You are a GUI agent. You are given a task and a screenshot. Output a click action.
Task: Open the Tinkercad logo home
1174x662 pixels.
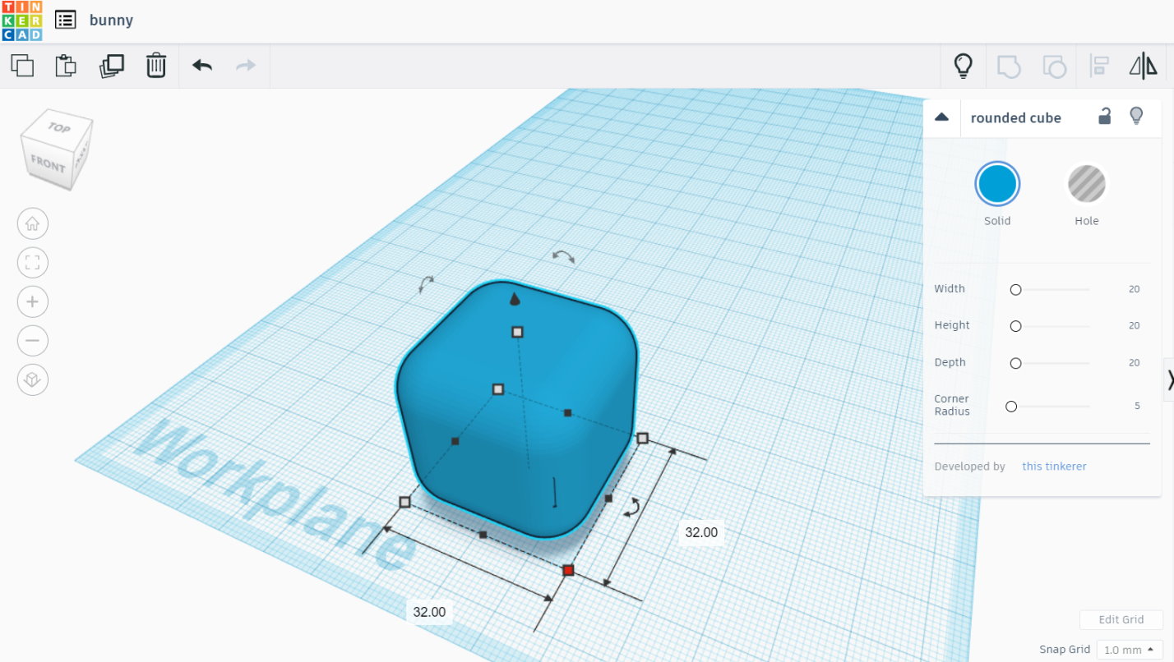(x=21, y=21)
